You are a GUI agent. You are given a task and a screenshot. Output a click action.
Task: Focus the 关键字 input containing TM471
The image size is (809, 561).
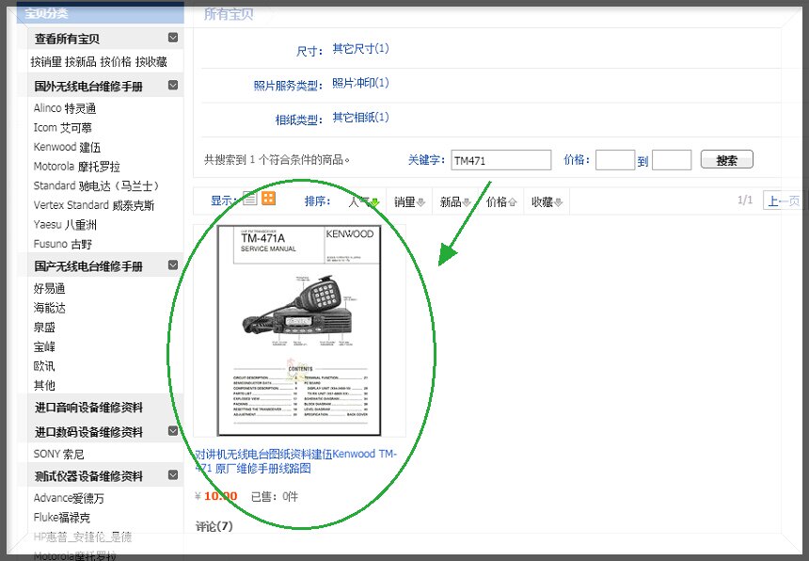click(x=501, y=160)
